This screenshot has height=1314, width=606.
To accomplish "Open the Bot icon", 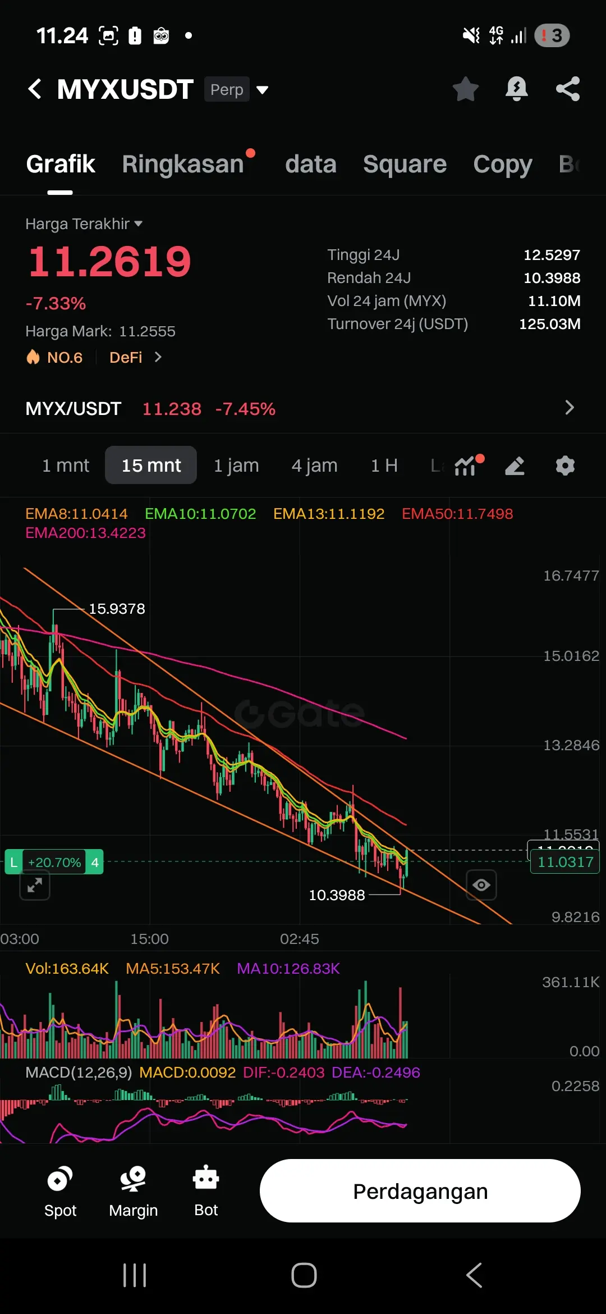I will [206, 1192].
